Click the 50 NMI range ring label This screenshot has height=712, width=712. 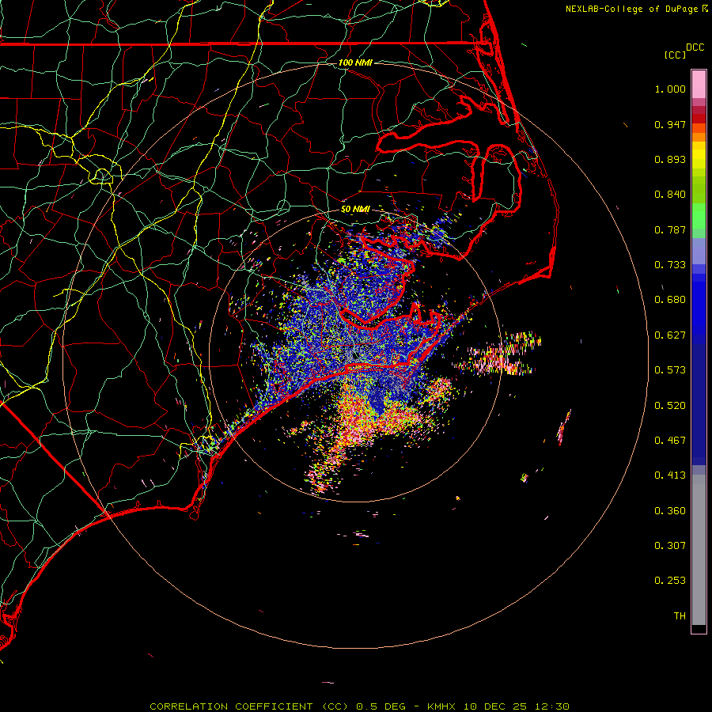pyautogui.click(x=355, y=210)
